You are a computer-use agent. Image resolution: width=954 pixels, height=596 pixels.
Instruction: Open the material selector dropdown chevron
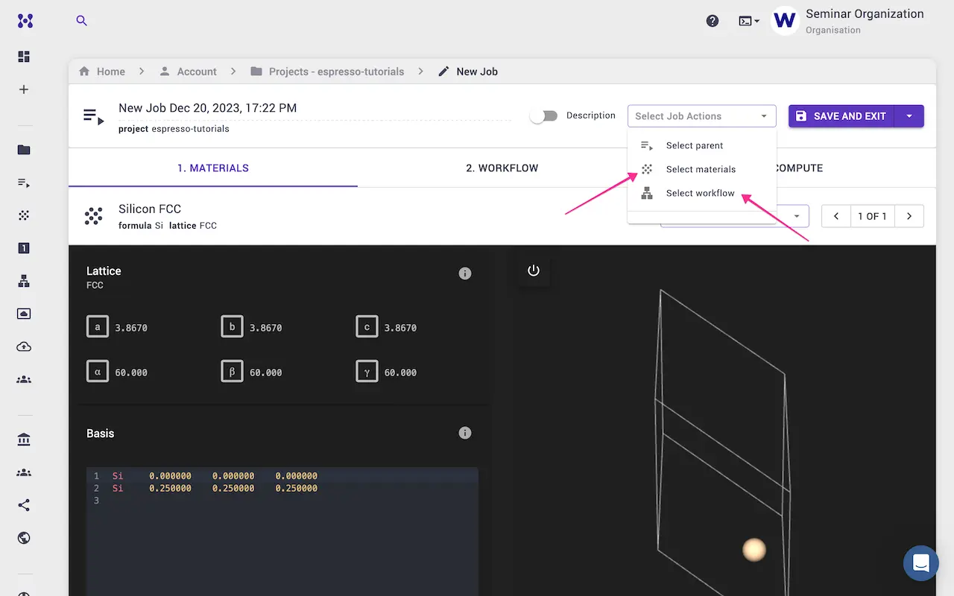click(x=797, y=216)
